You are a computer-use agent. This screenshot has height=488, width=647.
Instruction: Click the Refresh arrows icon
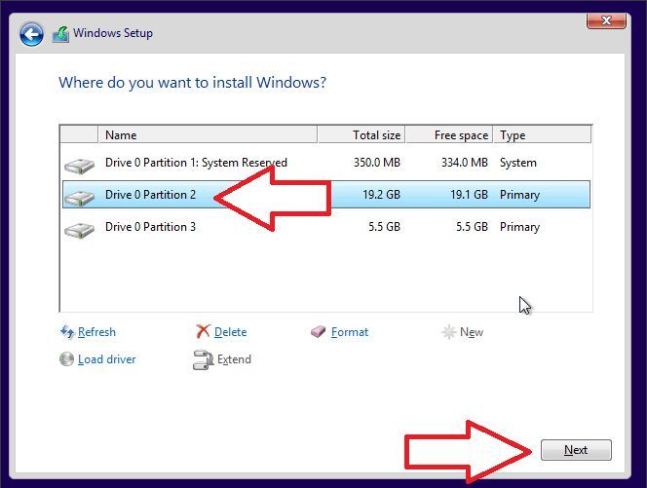pyautogui.click(x=67, y=332)
